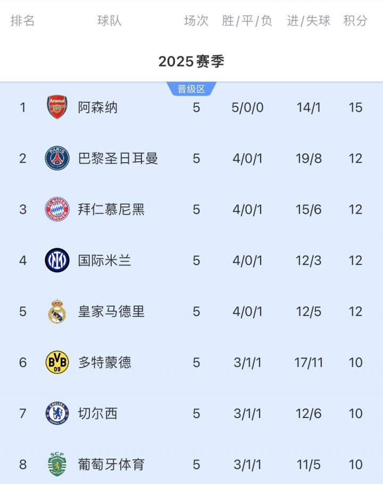Open 国际米兰 team details
The height and width of the screenshot is (484, 383).
(105, 261)
